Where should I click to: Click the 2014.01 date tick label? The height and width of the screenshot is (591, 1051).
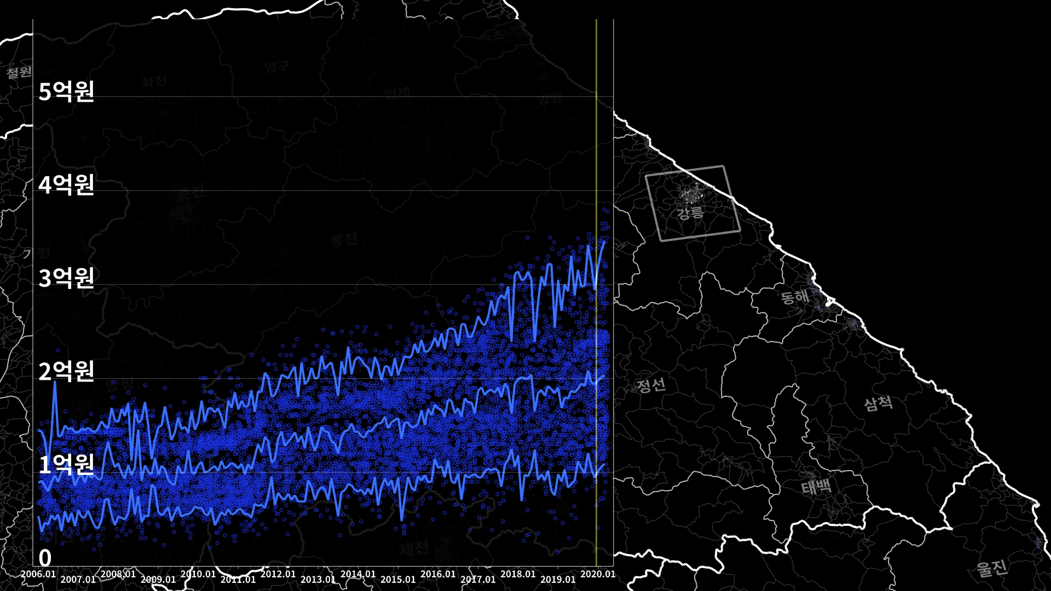[x=358, y=574]
